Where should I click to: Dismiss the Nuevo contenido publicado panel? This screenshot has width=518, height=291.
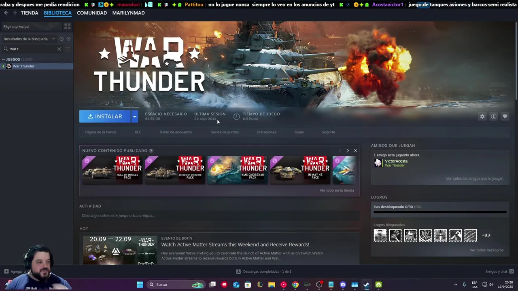click(x=355, y=151)
